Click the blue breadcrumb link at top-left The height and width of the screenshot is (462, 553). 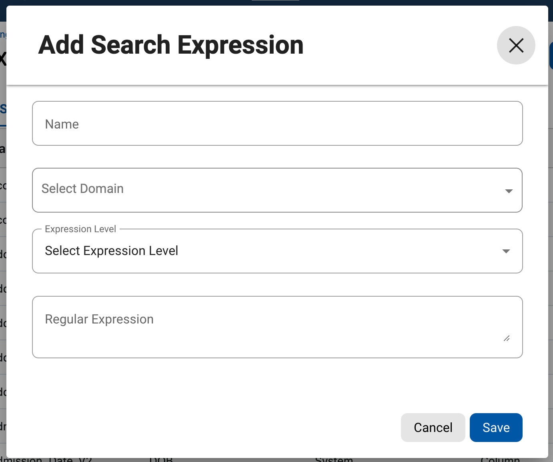point(3,34)
